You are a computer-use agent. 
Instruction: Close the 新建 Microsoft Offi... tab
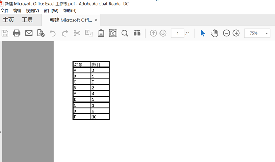pyautogui.click(x=96, y=20)
